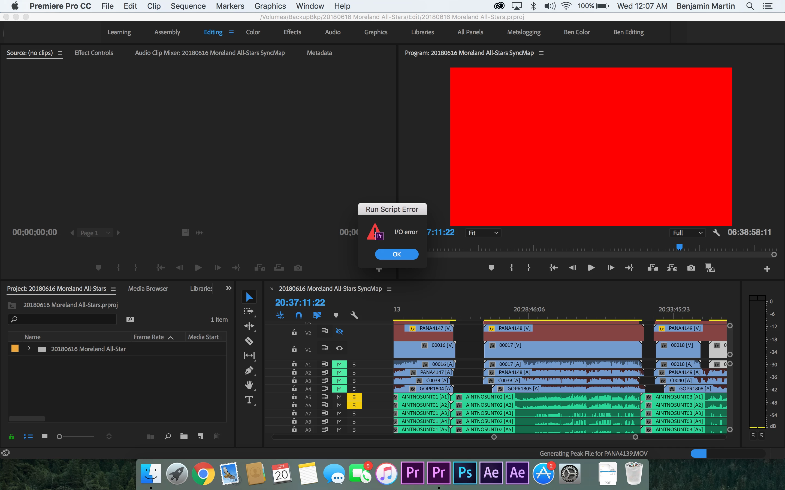This screenshot has height=490, width=785.
Task: Click OK in Run Script Error dialog
Action: point(396,254)
